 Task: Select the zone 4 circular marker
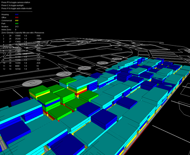pyautogui.click(x=85, y=68)
